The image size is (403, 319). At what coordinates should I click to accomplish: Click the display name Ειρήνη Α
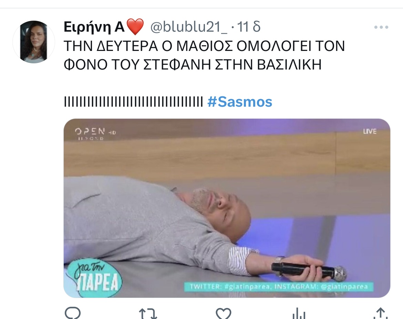[x=94, y=27]
